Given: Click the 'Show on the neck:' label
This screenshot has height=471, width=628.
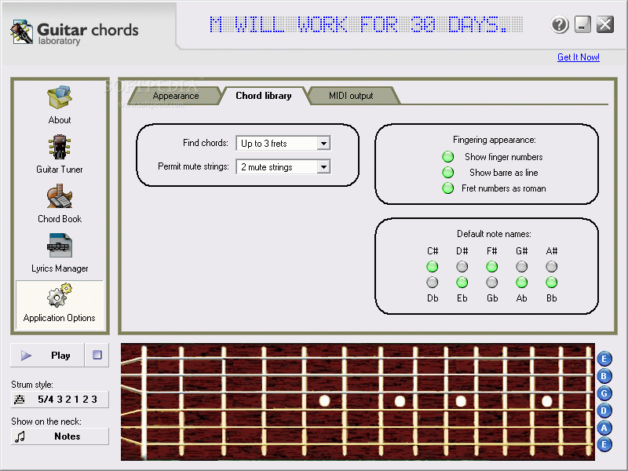Looking at the screenshot, I should coord(46,422).
